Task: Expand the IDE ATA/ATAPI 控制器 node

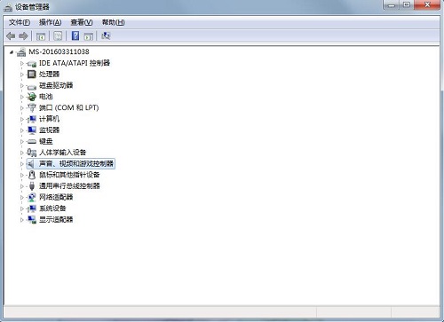Action: tap(22, 63)
